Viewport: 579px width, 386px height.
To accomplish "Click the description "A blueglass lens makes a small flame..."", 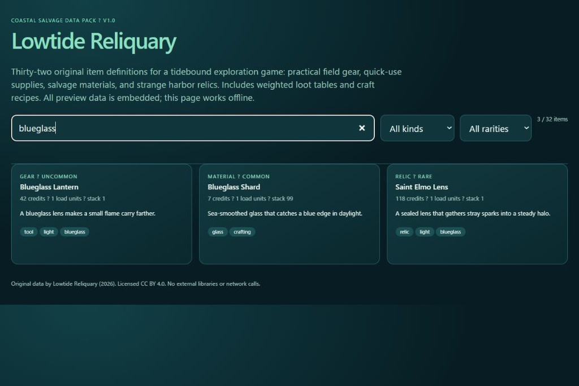I will tap(88, 213).
